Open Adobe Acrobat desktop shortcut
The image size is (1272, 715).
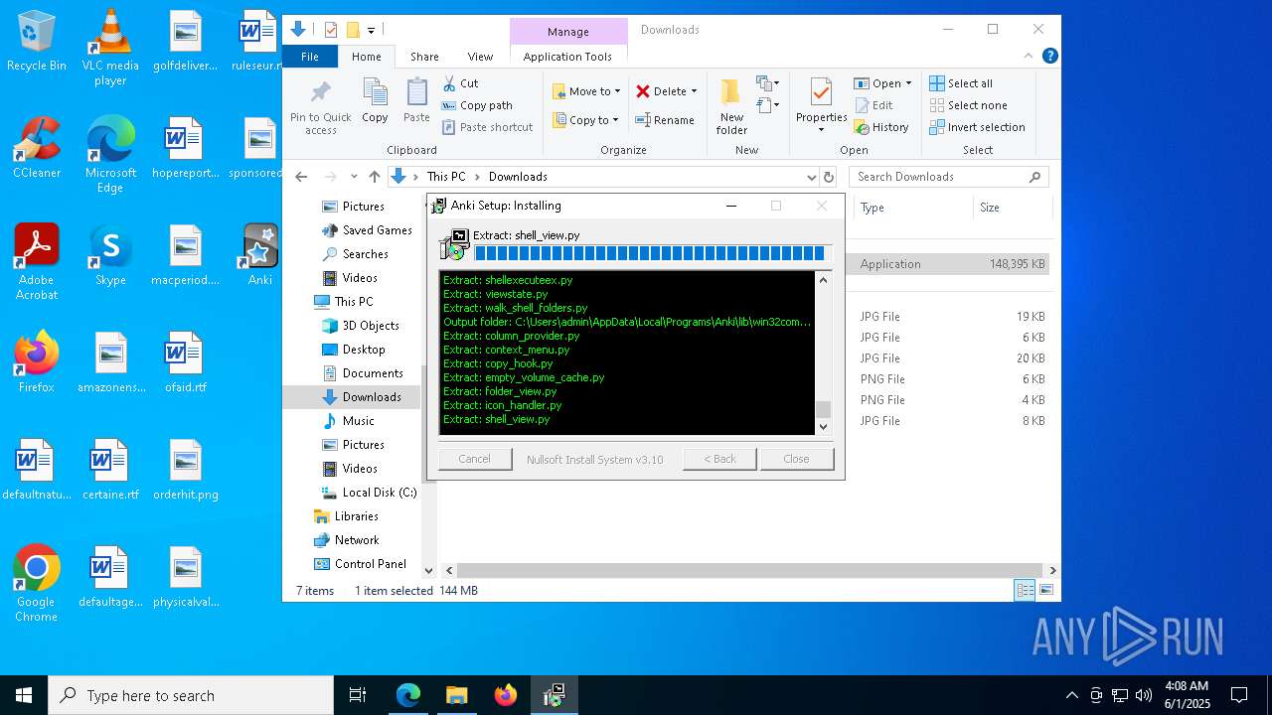pos(37,261)
